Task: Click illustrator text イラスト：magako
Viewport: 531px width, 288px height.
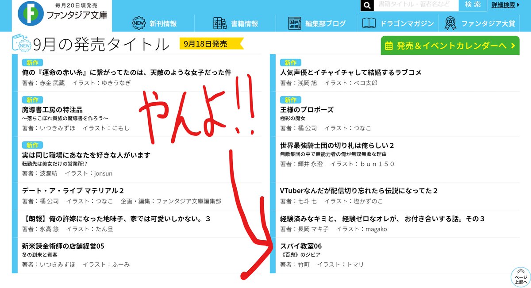Action: tap(362, 230)
